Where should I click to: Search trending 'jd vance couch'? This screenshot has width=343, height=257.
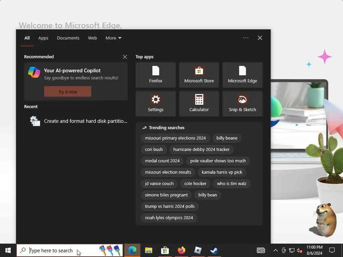tap(159, 184)
